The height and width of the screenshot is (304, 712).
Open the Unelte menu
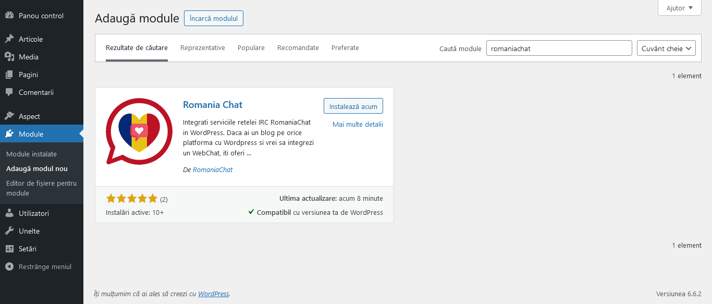tap(42, 231)
